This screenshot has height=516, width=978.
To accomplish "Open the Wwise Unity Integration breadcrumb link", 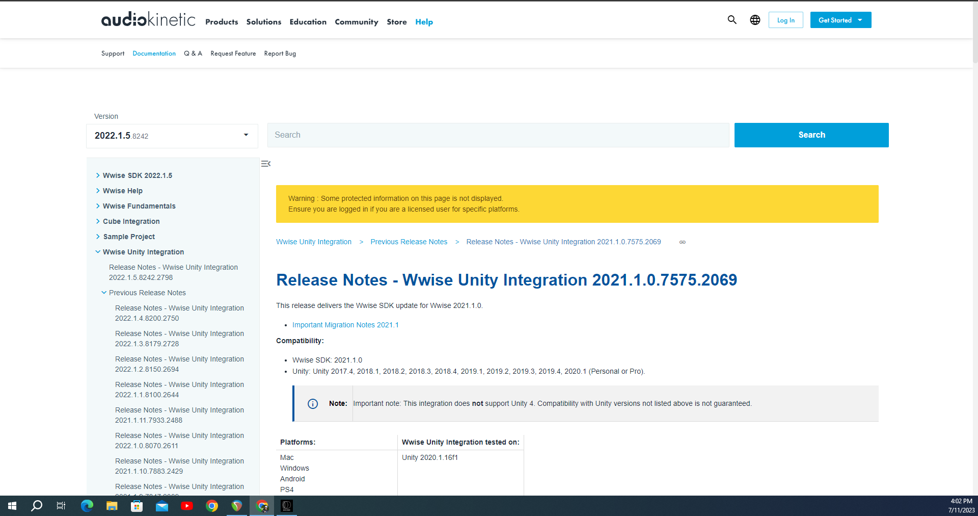I will point(314,242).
